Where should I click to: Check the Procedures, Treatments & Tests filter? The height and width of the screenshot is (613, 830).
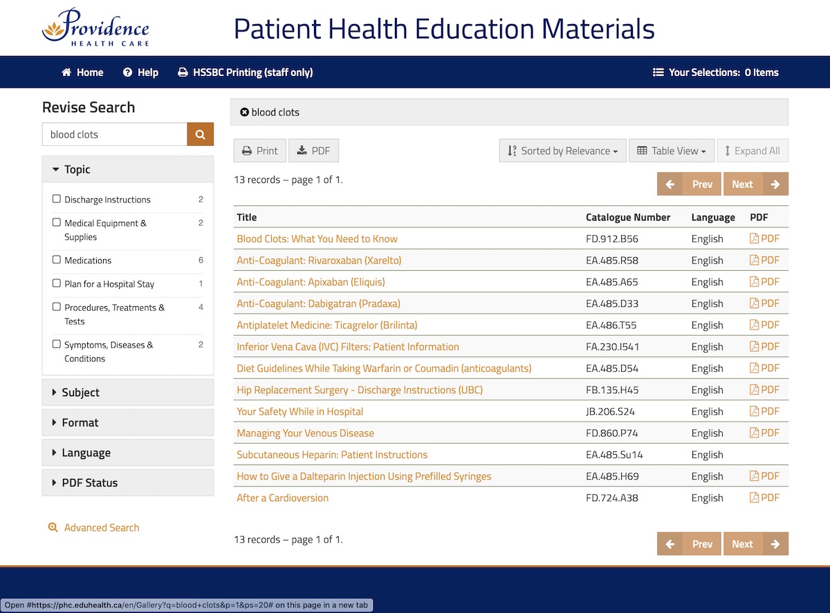tap(56, 307)
